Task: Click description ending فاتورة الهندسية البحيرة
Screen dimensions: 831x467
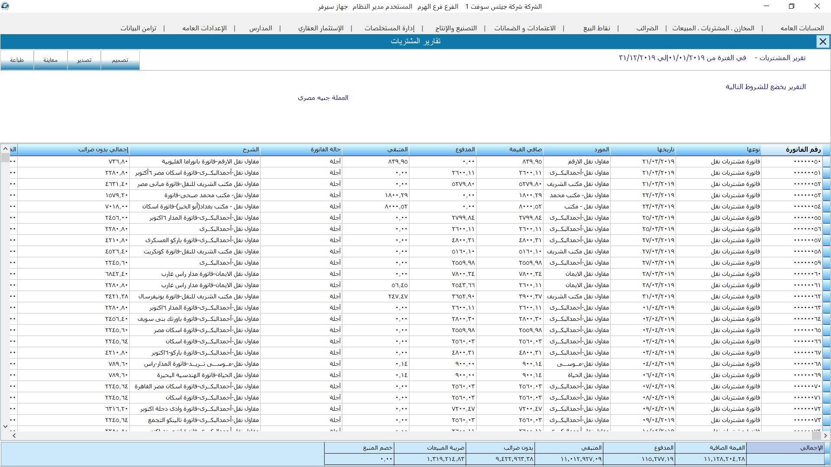Action: [194, 375]
